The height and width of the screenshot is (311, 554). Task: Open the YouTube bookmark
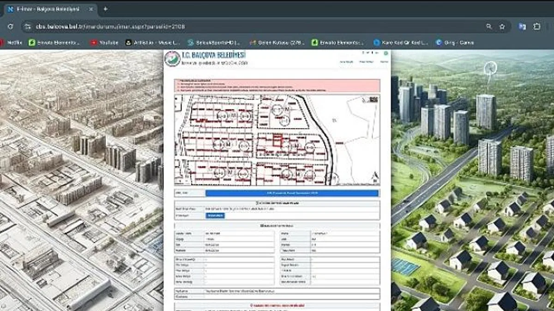[104, 42]
